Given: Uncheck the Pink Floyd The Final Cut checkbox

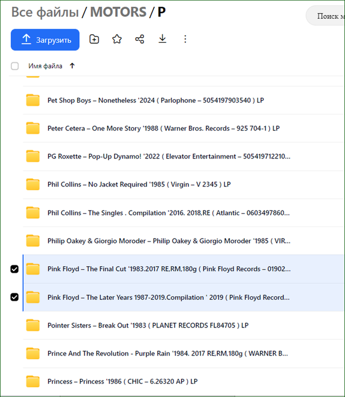Looking at the screenshot, I should 14,269.
